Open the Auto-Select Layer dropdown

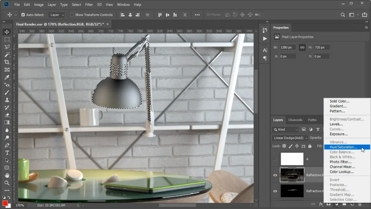coord(56,15)
